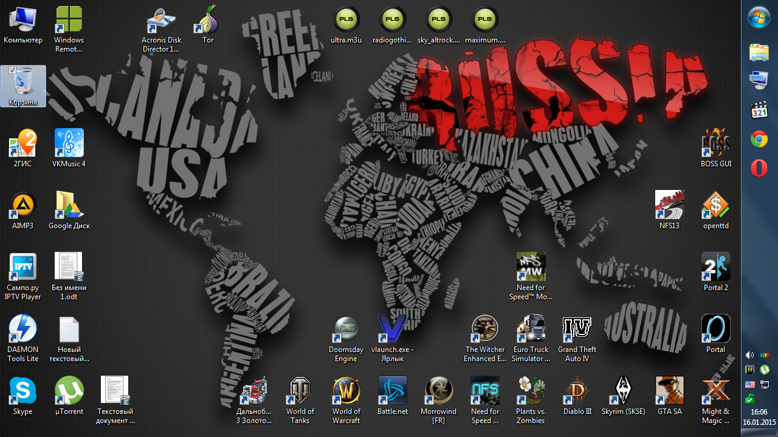Tick the Корзина icon selection checkbox

(13, 71)
